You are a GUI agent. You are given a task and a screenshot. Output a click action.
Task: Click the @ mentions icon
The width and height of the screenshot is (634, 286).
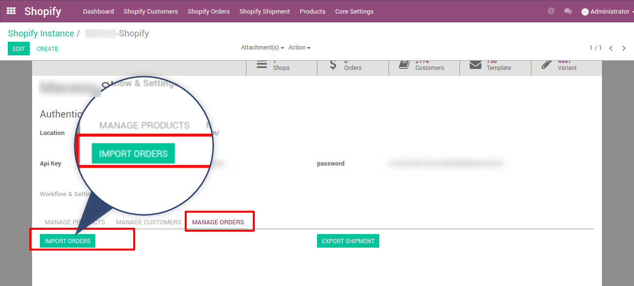click(551, 11)
